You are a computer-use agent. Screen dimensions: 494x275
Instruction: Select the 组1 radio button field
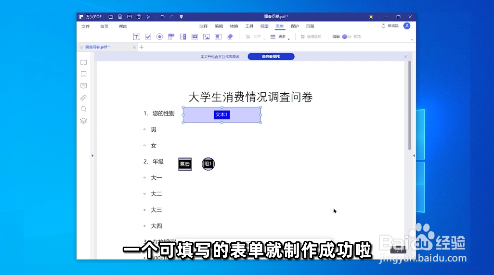pos(208,164)
